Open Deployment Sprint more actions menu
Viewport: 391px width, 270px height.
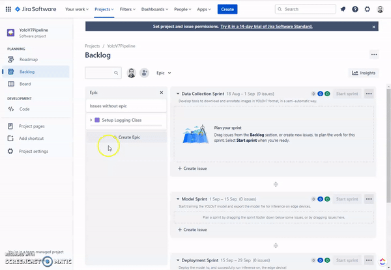(369, 260)
